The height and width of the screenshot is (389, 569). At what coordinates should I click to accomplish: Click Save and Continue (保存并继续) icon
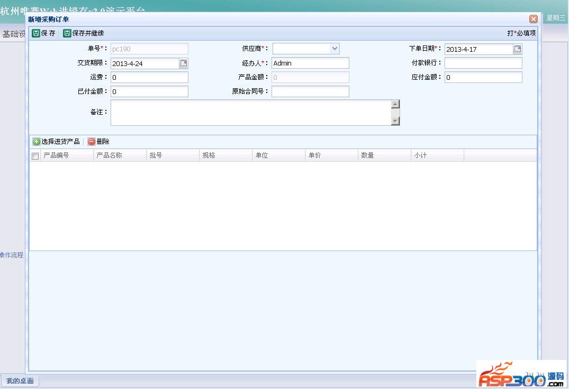[x=67, y=33]
